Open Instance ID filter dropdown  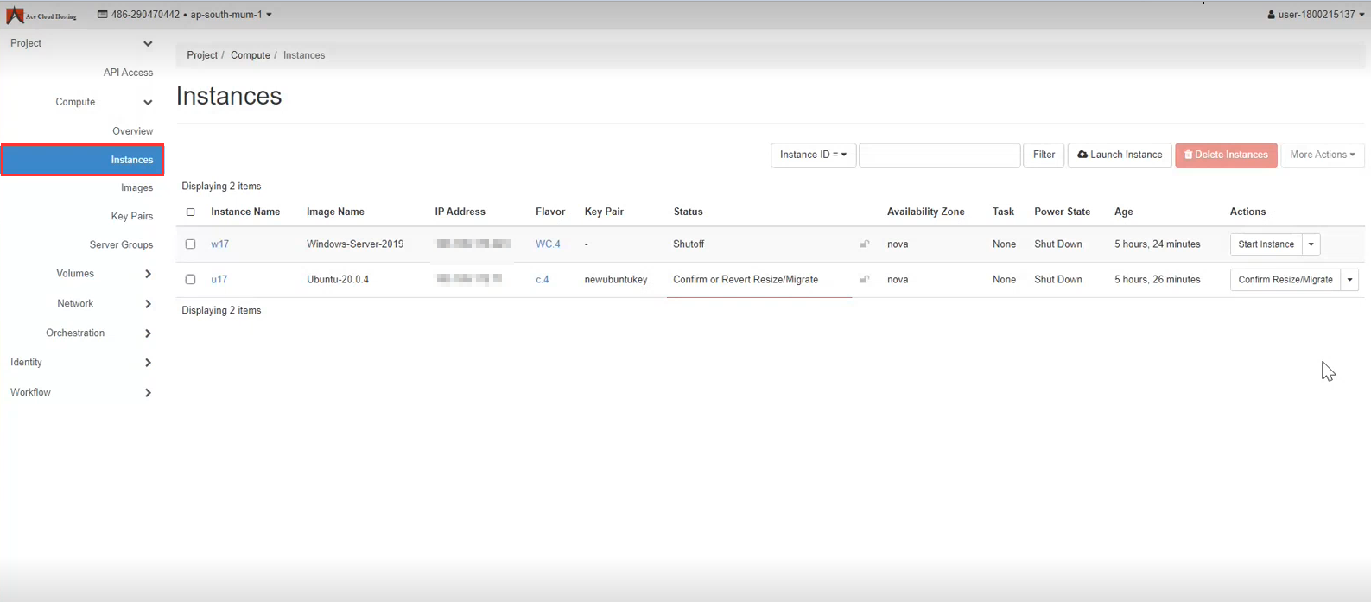(813, 155)
